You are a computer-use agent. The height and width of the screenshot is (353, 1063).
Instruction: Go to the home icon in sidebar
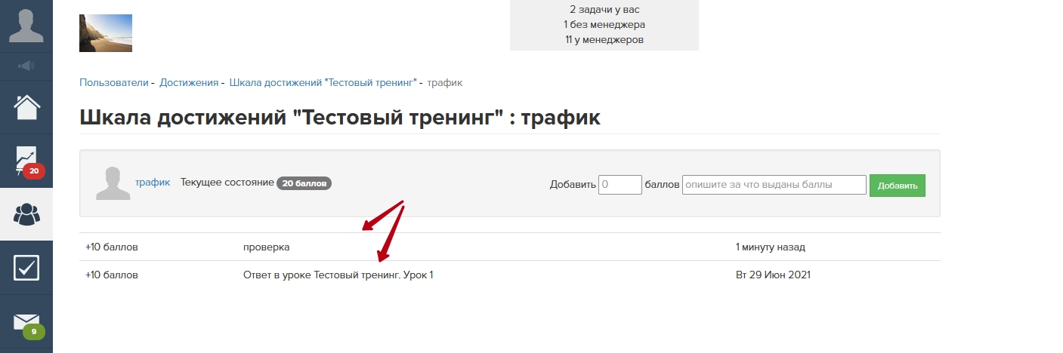(x=26, y=108)
